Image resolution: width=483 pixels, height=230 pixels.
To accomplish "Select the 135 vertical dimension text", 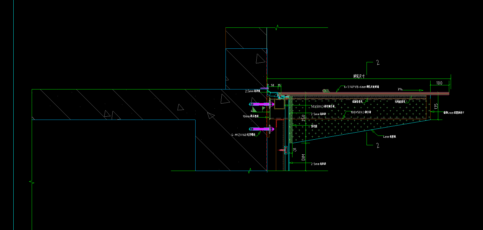I will pyautogui.click(x=436, y=107).
